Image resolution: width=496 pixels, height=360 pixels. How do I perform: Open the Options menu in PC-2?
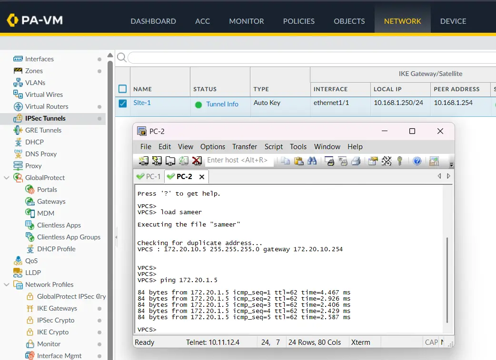pos(213,147)
